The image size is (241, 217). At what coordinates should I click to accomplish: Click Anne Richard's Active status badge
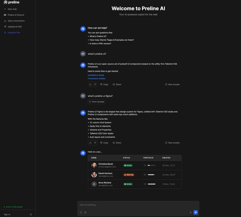(128, 184)
